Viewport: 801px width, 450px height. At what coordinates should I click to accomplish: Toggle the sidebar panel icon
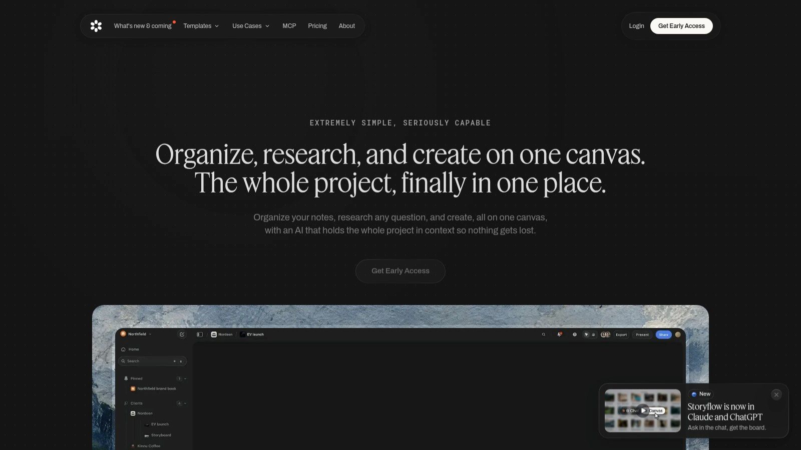point(200,334)
